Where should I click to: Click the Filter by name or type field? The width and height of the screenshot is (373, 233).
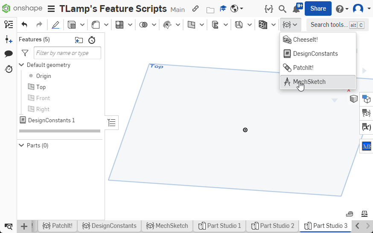(67, 53)
